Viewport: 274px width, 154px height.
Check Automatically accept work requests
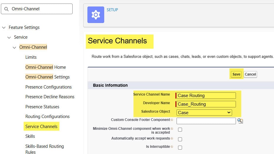click(180, 139)
